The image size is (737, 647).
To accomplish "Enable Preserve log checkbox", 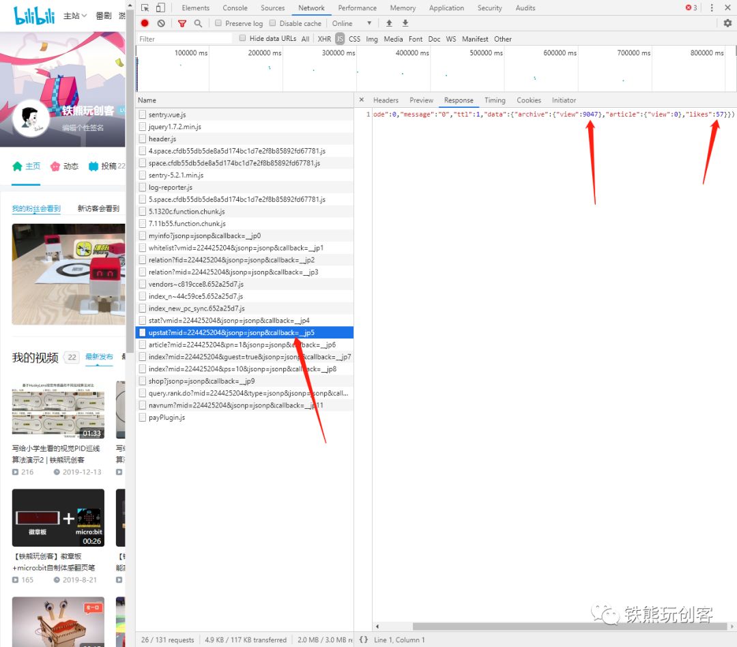I will coord(218,23).
